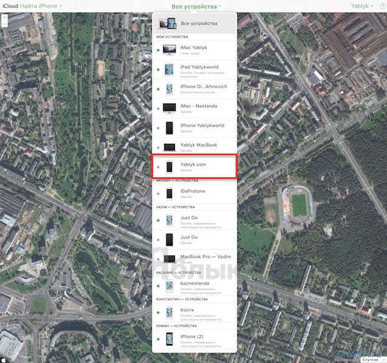
Task: Click the Apple logo on the map
Action: (x=4, y=360)
